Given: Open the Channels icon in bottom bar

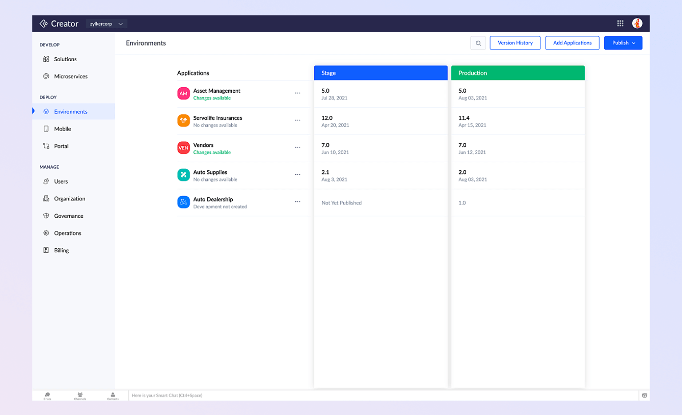Looking at the screenshot, I should (80, 395).
